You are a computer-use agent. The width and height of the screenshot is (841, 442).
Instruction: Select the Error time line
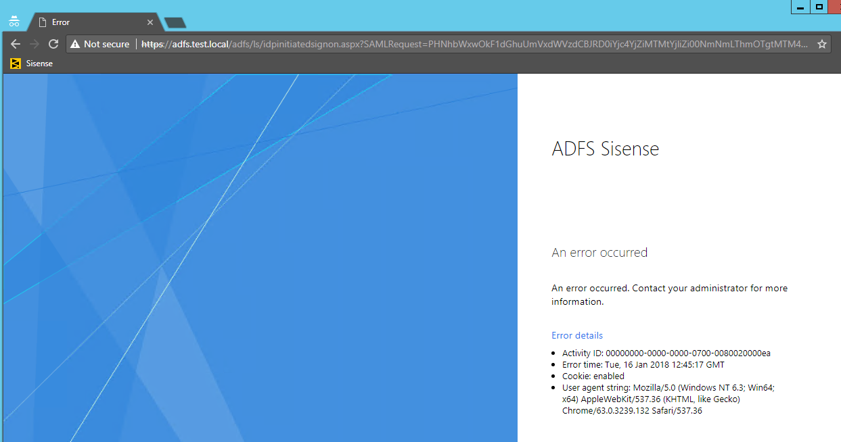click(x=643, y=364)
